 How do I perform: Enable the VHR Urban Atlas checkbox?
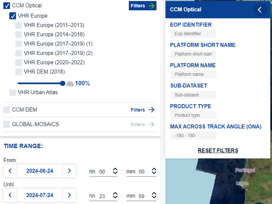click(13, 92)
